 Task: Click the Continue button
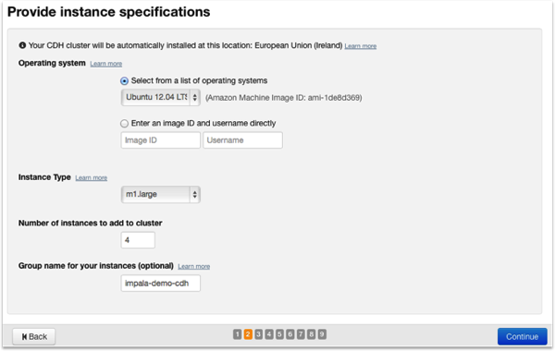pos(522,336)
